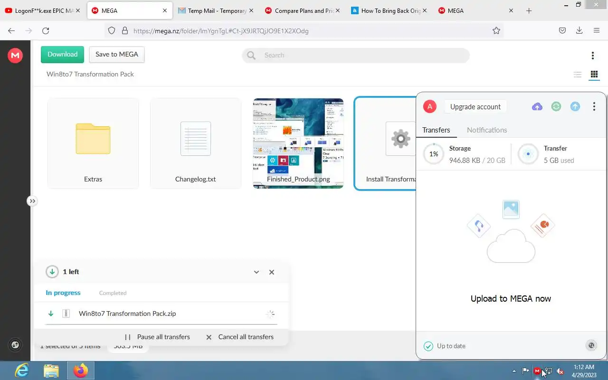Switch to the last MEGA tab
Image resolution: width=608 pixels, height=380 pixels.
[475, 10]
